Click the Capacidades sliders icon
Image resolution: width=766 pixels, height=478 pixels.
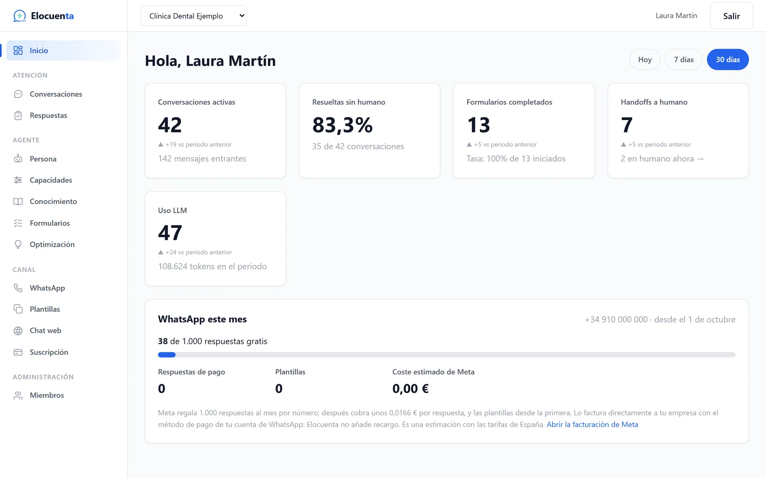18,180
